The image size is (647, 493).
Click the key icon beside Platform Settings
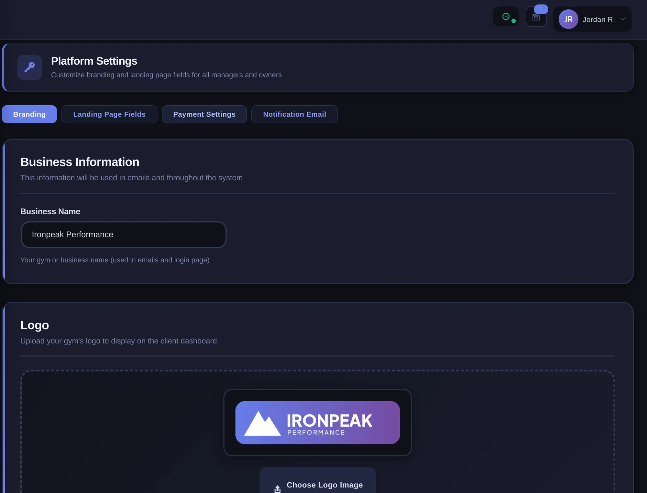[30, 67]
